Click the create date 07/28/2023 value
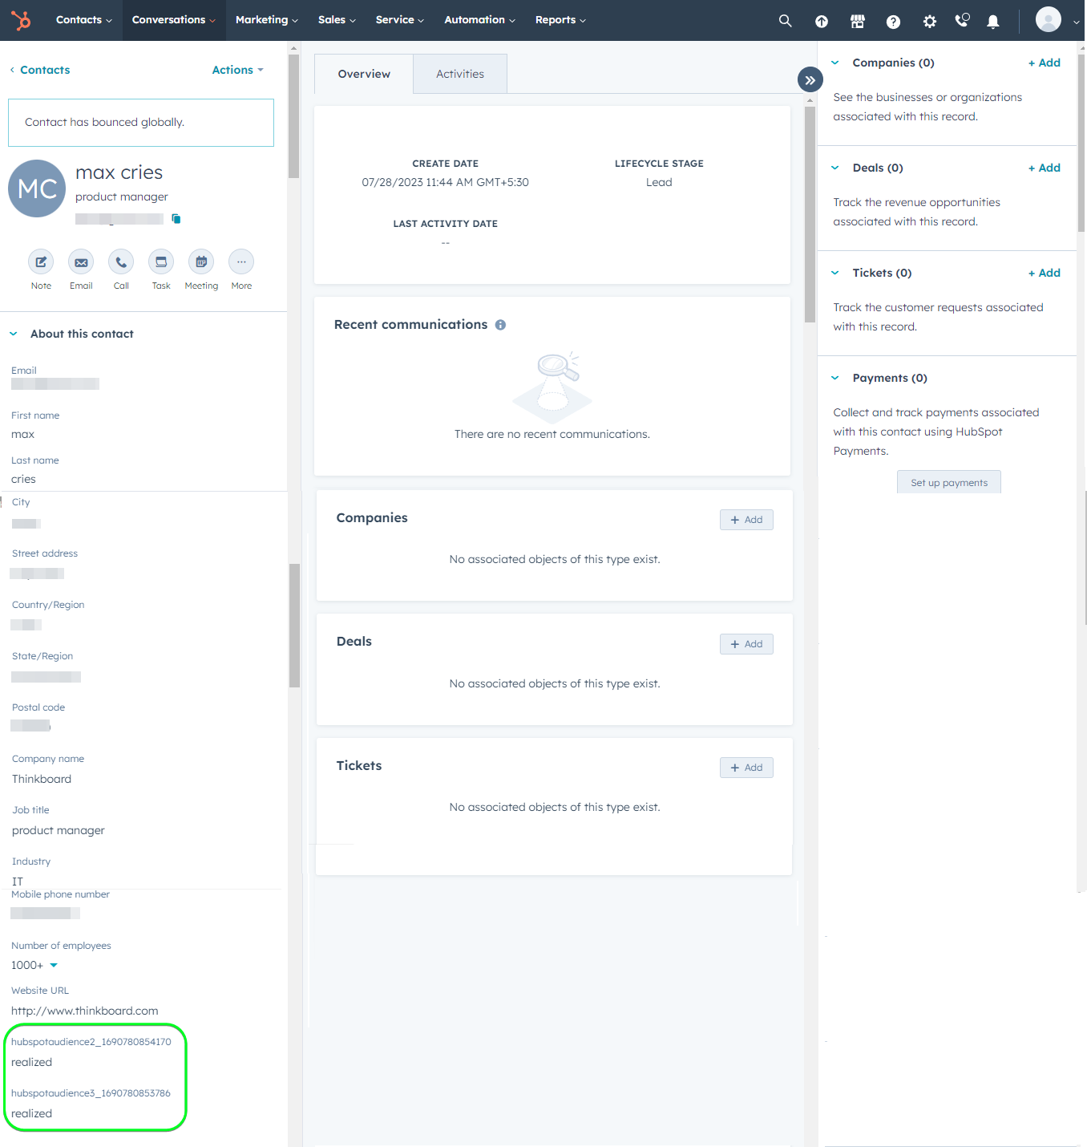Image resolution: width=1087 pixels, height=1147 pixels. (445, 182)
